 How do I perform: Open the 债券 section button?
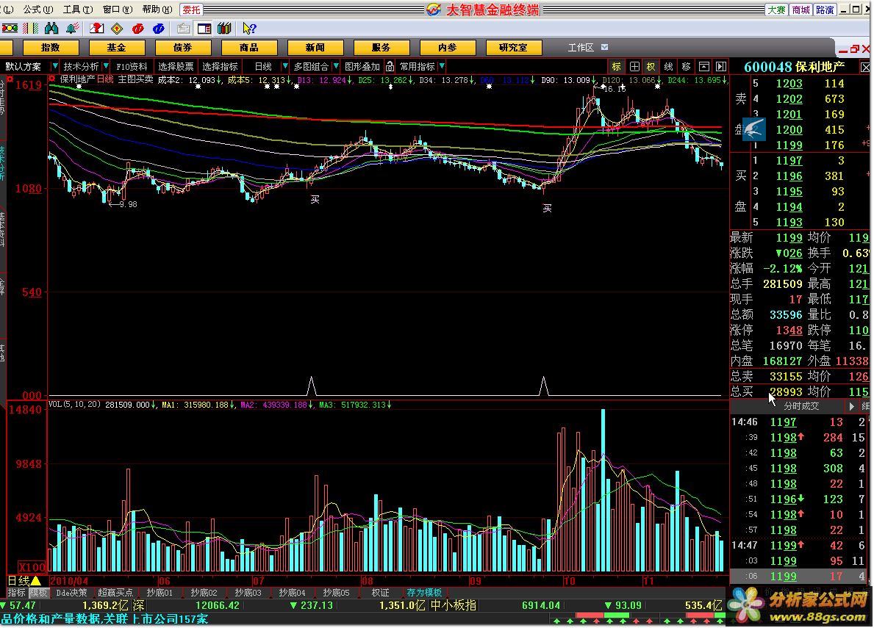pos(183,47)
